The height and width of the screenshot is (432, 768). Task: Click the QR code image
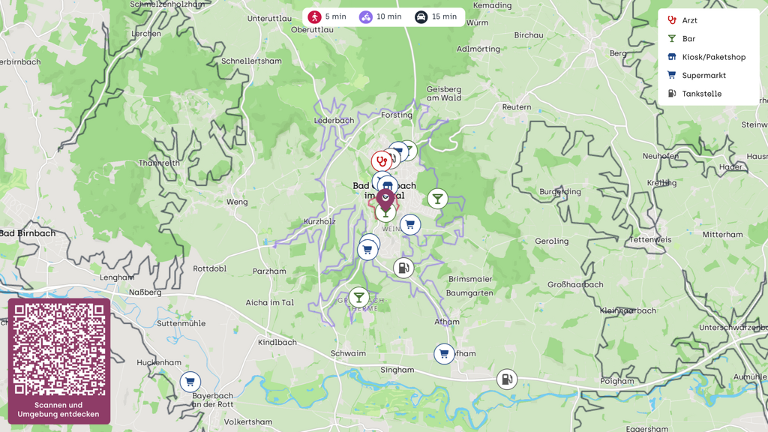click(58, 349)
